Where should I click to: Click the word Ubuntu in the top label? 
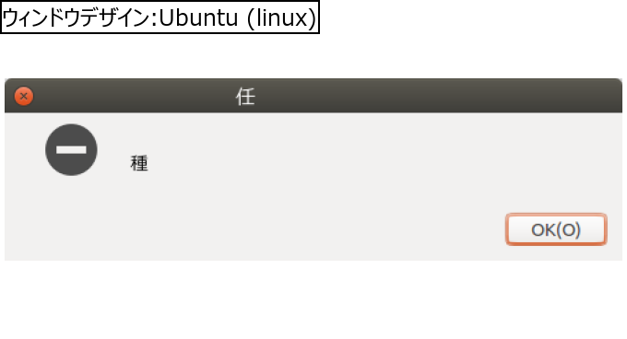pos(199,18)
